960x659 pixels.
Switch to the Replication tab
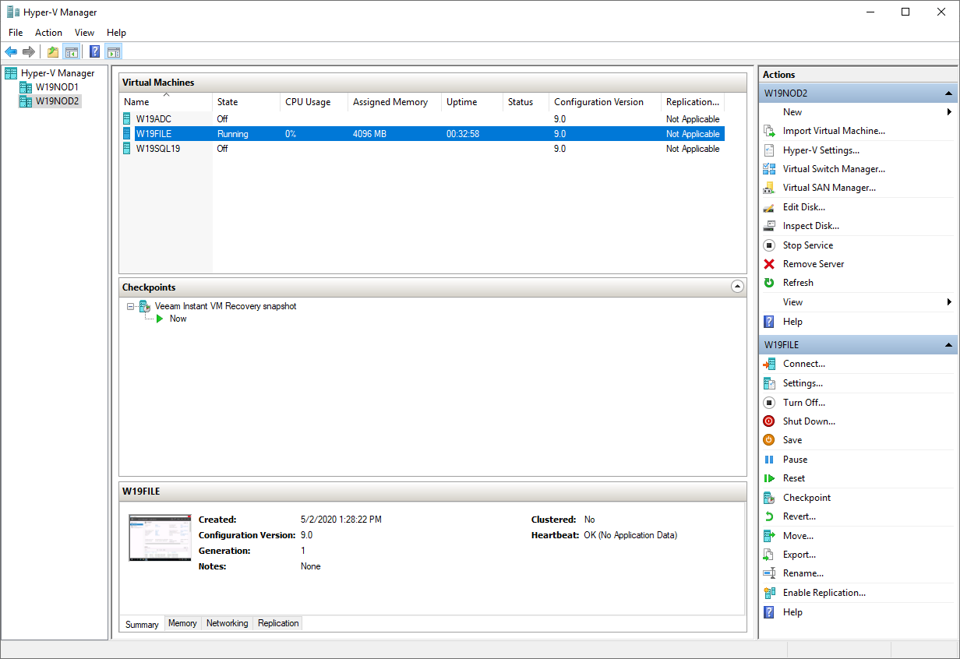278,623
